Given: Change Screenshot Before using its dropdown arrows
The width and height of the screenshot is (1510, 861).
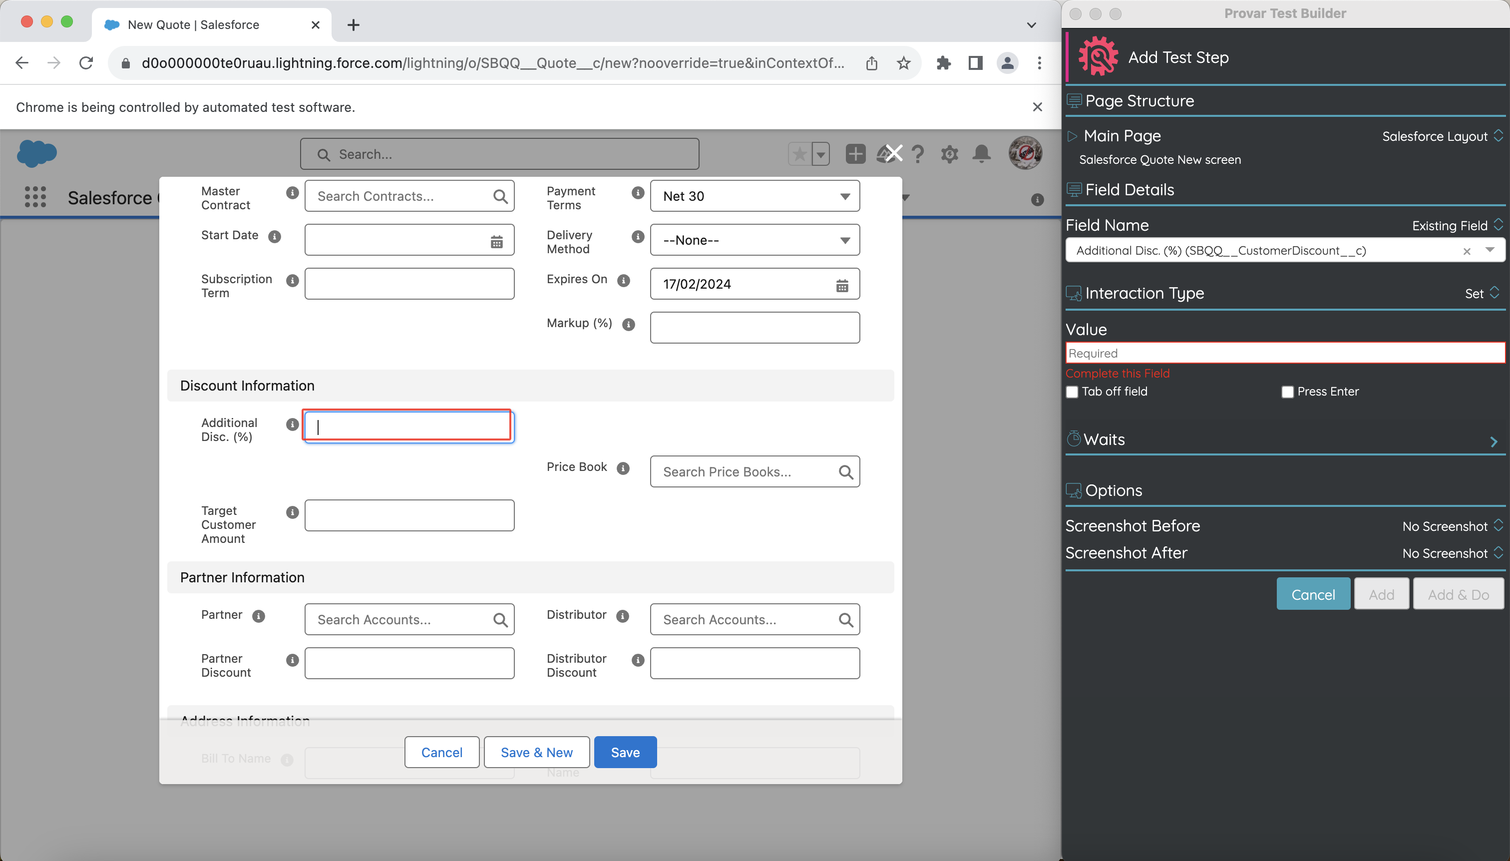Looking at the screenshot, I should click(1498, 525).
